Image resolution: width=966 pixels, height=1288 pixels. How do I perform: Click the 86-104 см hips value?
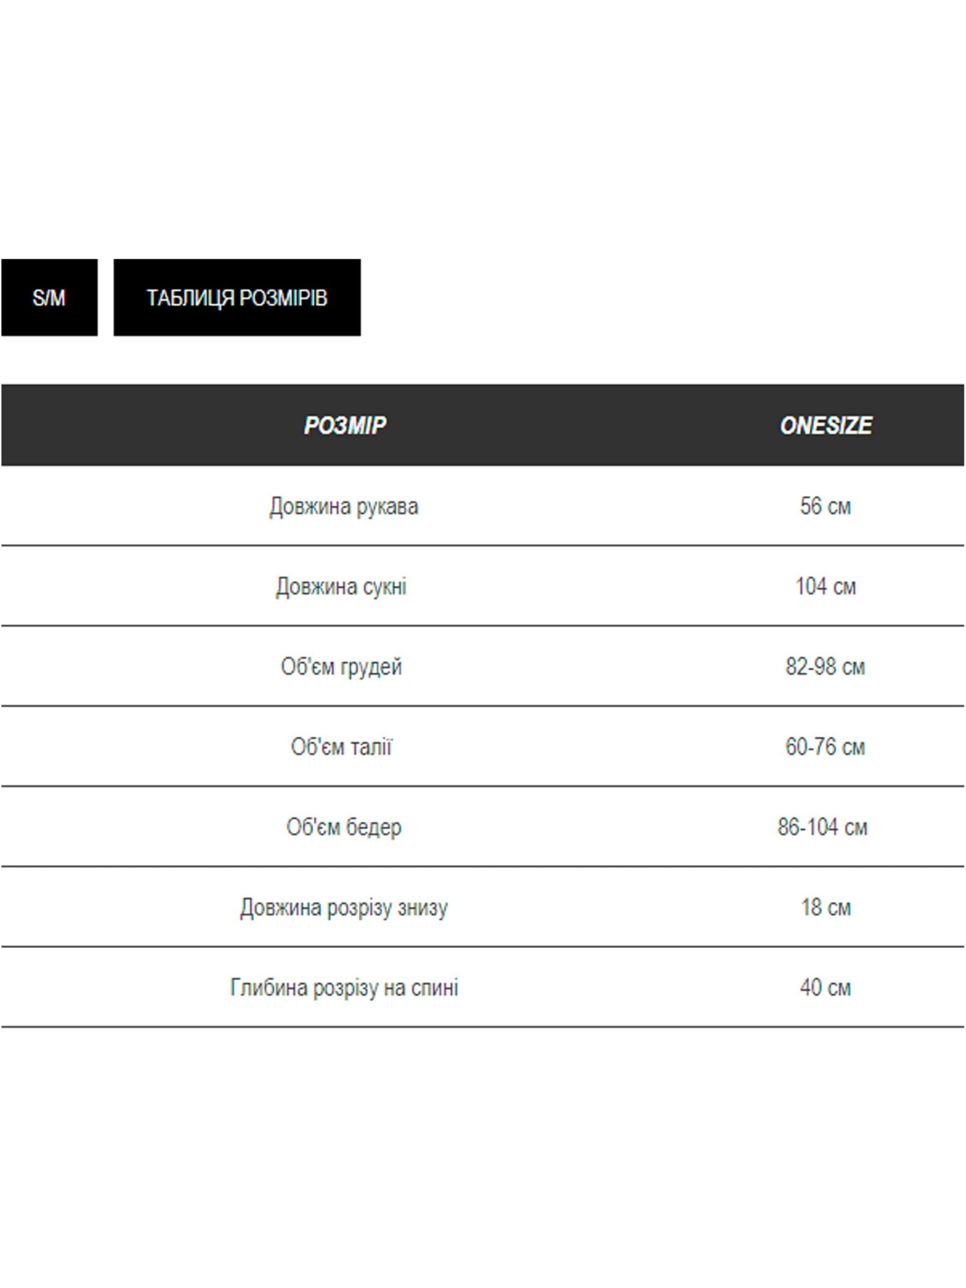[822, 827]
